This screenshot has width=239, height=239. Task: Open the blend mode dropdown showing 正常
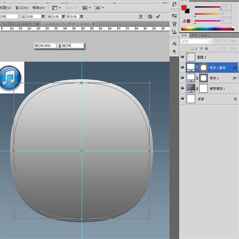(197, 42)
